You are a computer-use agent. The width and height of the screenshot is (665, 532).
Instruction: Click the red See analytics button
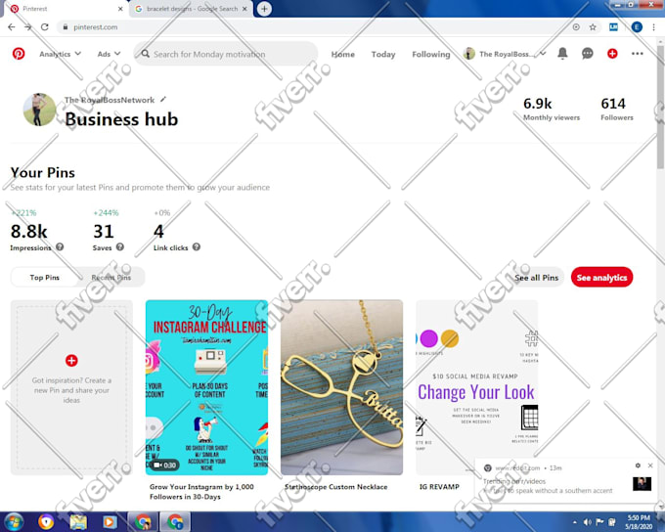[x=601, y=278]
